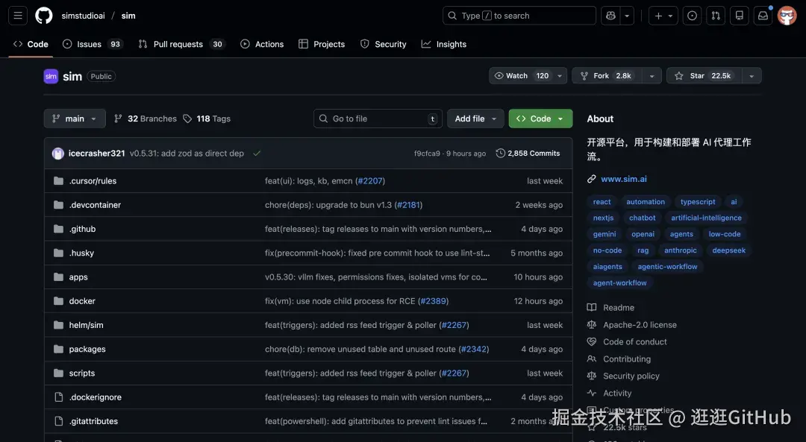Click the Go to file input
The image size is (806, 442).
pos(378,119)
